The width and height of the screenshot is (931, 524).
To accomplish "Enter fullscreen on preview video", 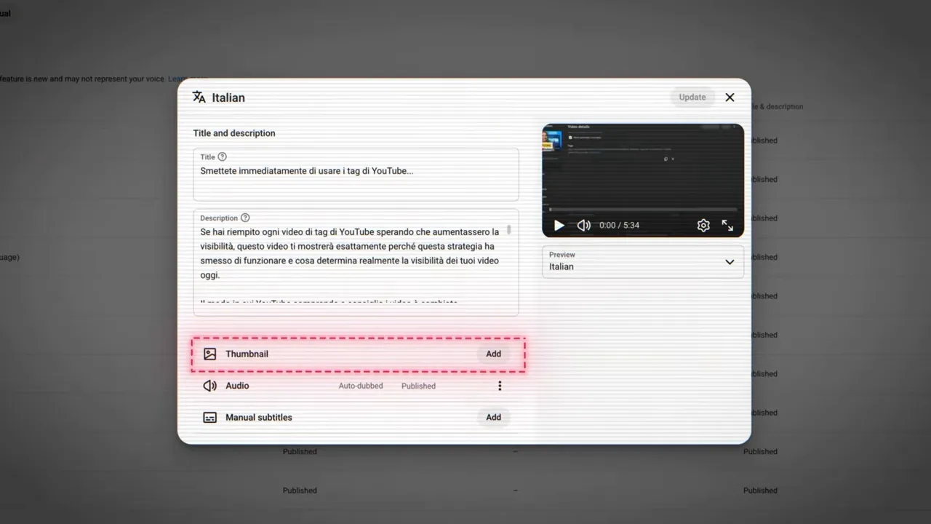I will 727,226.
